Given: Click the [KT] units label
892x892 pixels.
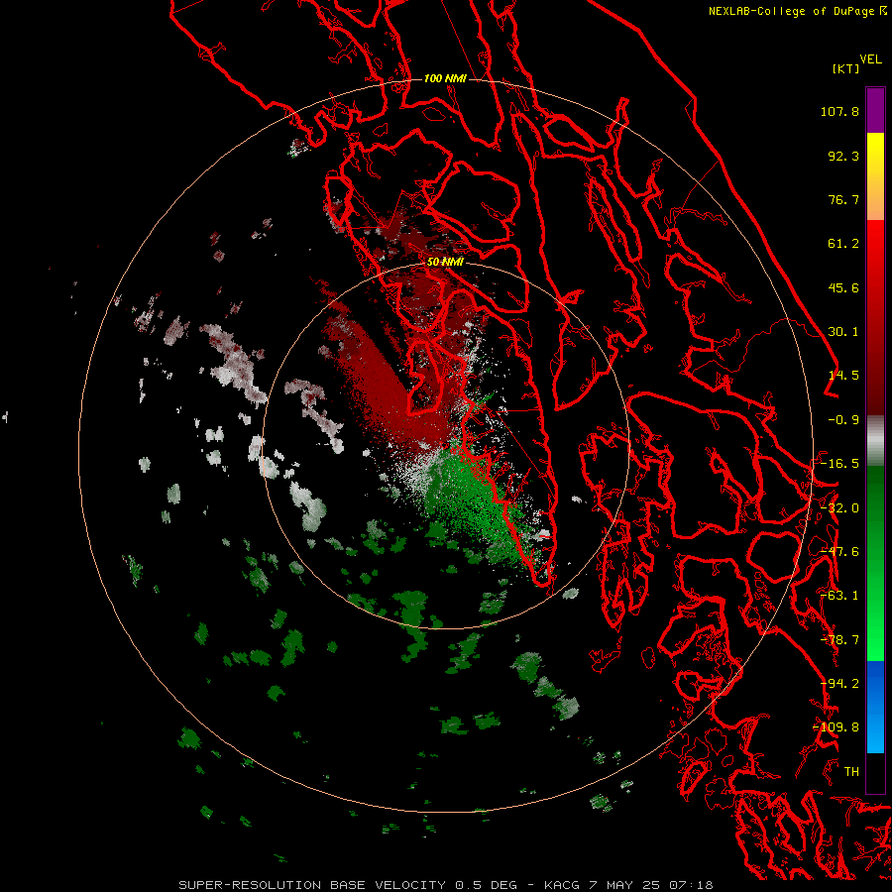Looking at the screenshot, I should click(845, 68).
